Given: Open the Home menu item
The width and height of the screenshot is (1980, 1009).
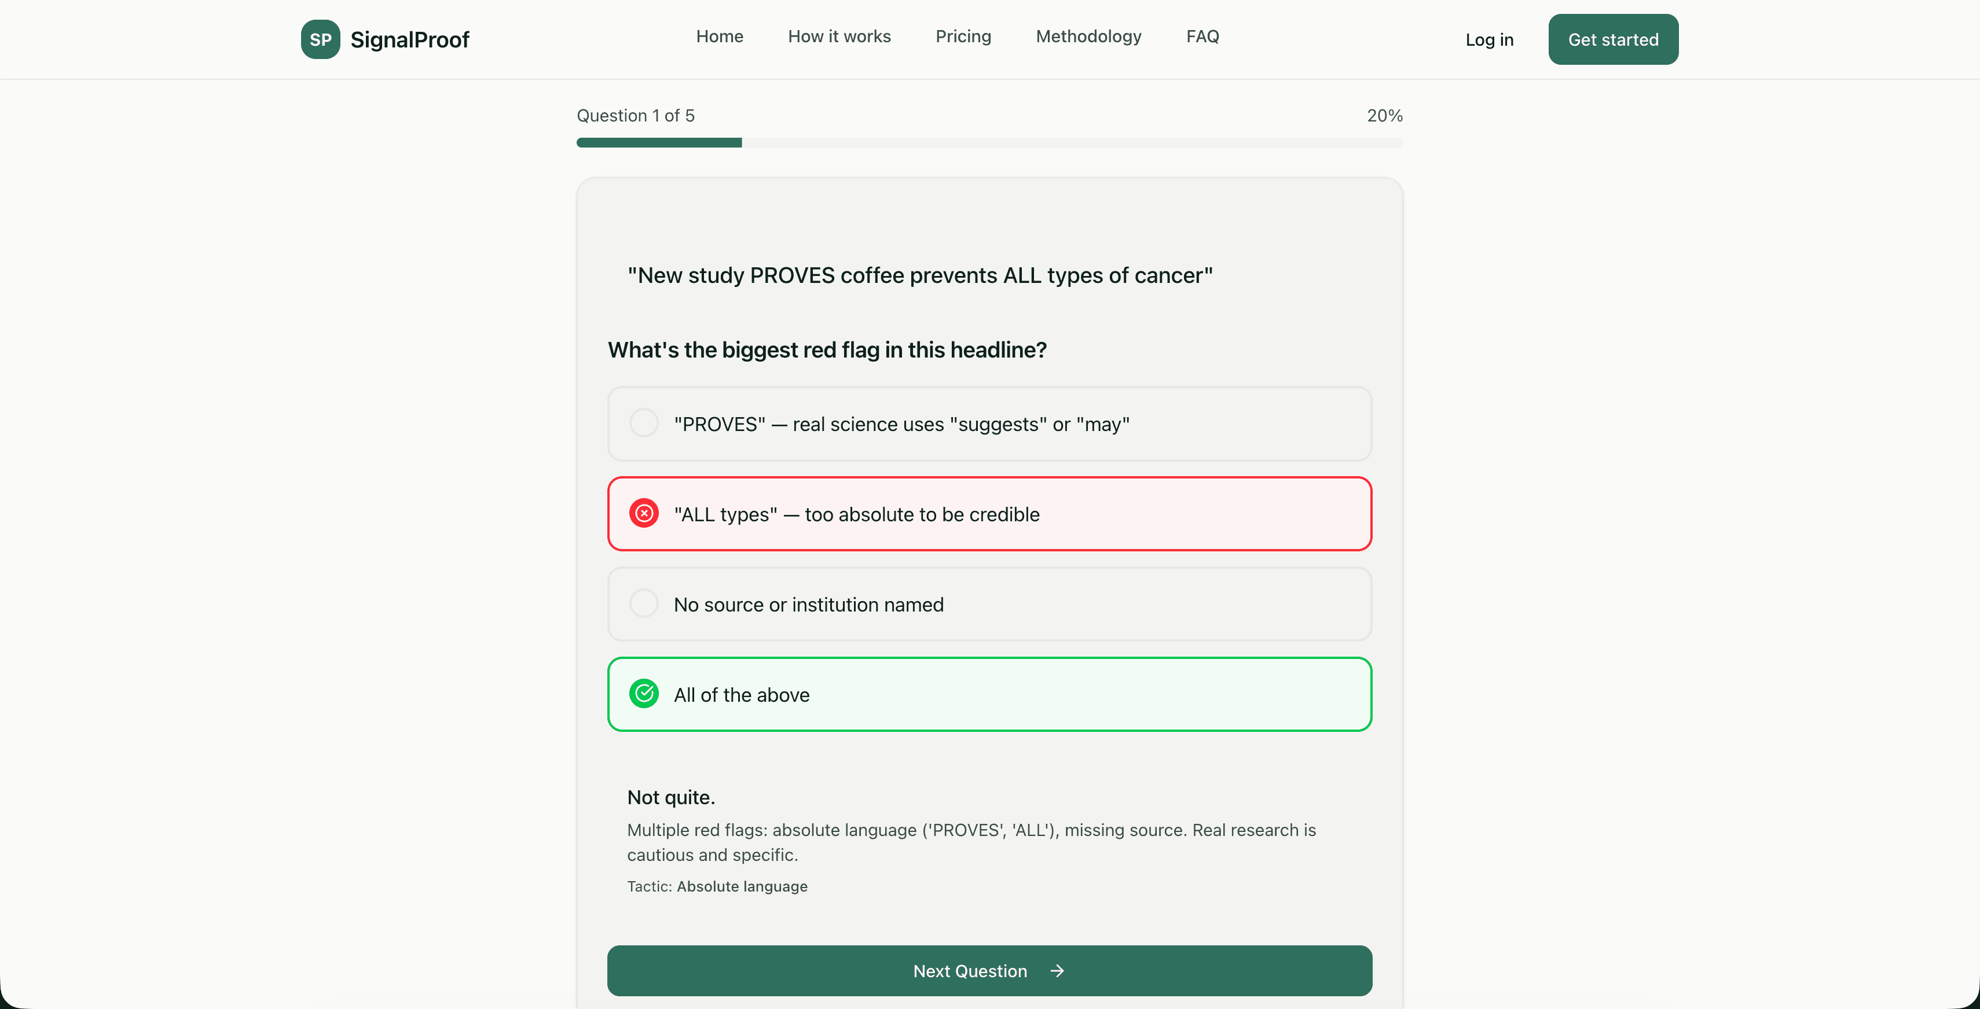Looking at the screenshot, I should [720, 36].
